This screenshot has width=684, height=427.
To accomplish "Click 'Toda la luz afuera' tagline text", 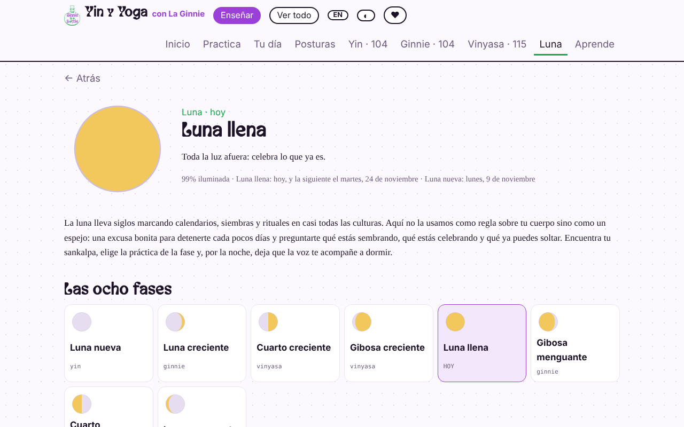I will [253, 157].
